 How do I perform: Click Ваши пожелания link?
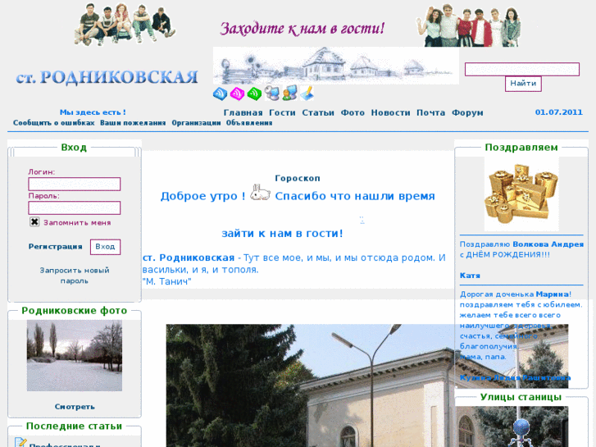click(133, 123)
